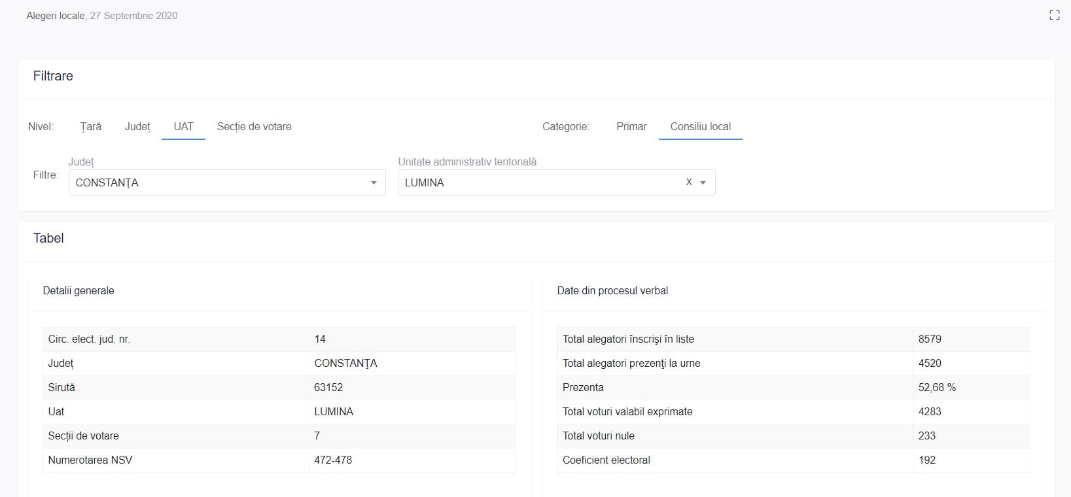Screen dimensions: 1071x497
Task: Click the Prezenta row label
Action: click(583, 387)
